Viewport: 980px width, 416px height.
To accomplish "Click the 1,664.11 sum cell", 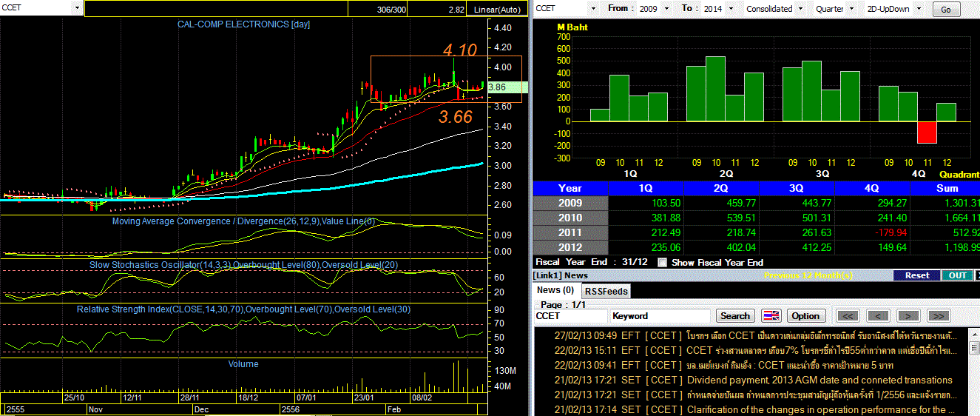I will [x=944, y=218].
